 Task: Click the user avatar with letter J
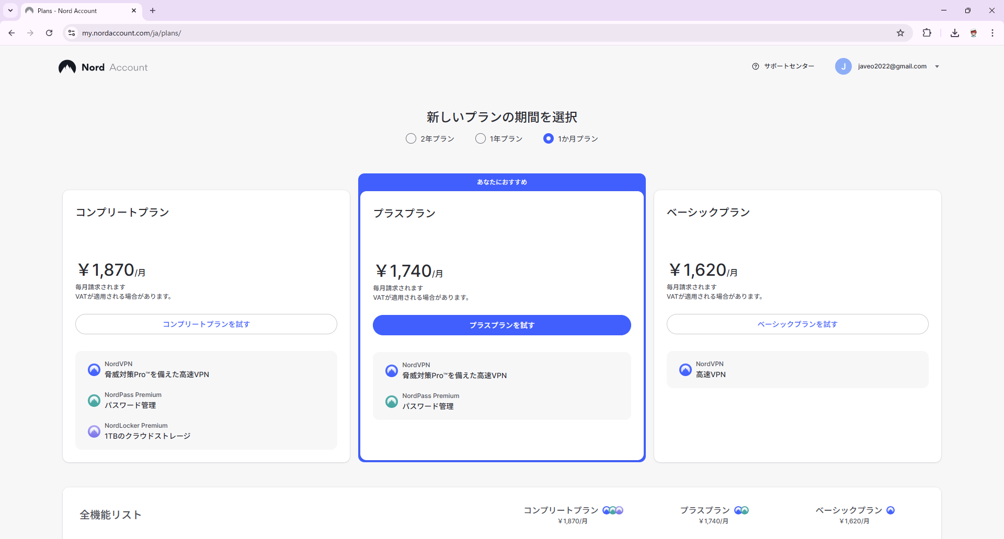point(843,66)
